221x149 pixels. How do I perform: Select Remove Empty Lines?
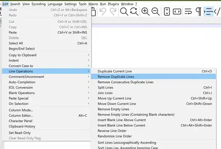point(153,109)
